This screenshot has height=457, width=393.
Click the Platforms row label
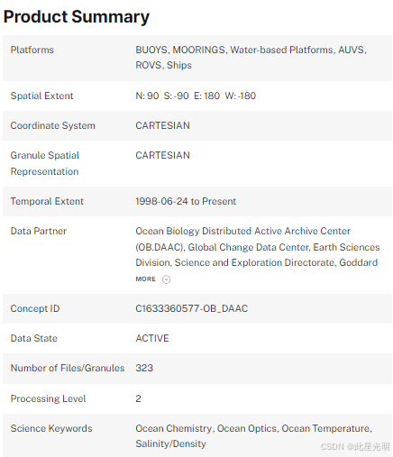[32, 50]
